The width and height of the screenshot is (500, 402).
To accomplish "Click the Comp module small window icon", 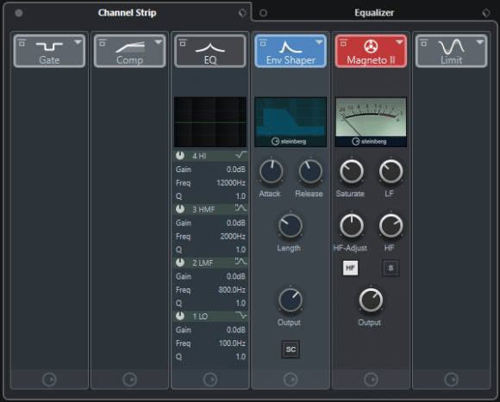I will click(102, 43).
